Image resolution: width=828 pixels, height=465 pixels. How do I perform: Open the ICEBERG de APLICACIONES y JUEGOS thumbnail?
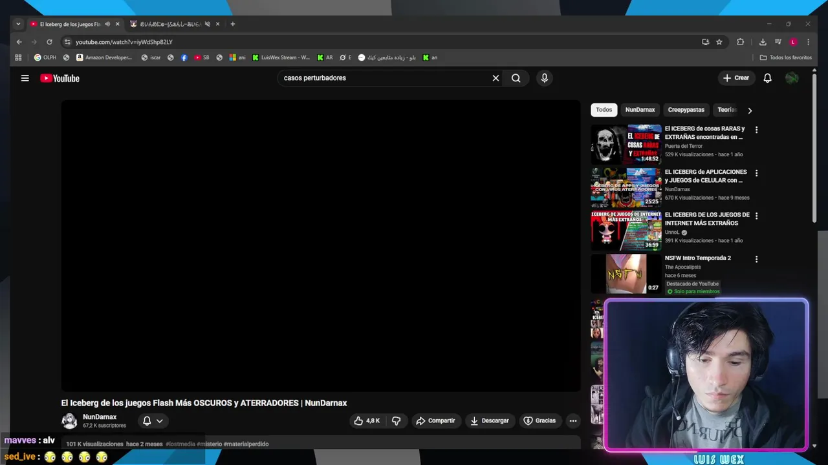pyautogui.click(x=626, y=187)
